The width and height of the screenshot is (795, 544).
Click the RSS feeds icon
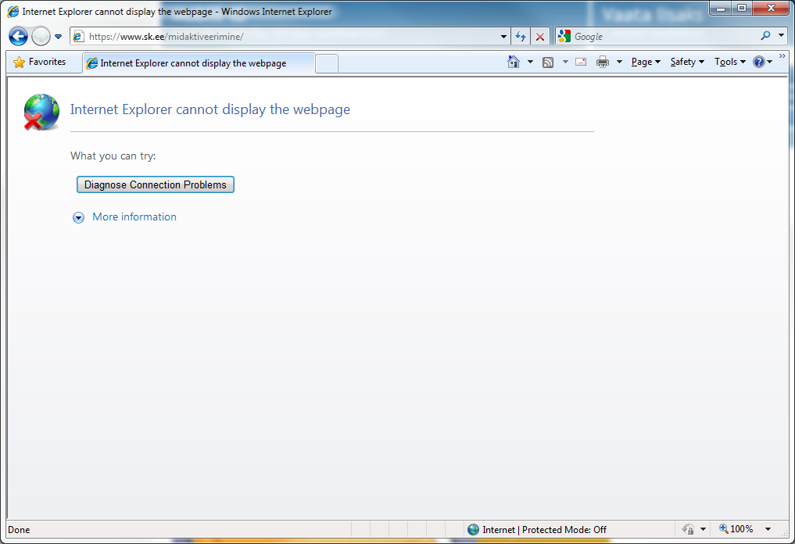click(548, 63)
